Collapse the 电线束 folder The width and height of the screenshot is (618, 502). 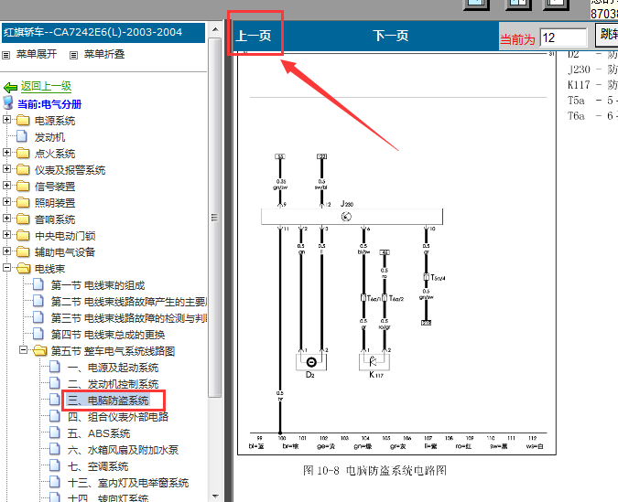(x=6, y=267)
